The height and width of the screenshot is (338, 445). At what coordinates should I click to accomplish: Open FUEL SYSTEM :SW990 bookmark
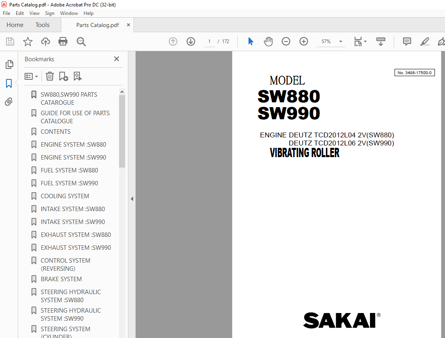69,183
